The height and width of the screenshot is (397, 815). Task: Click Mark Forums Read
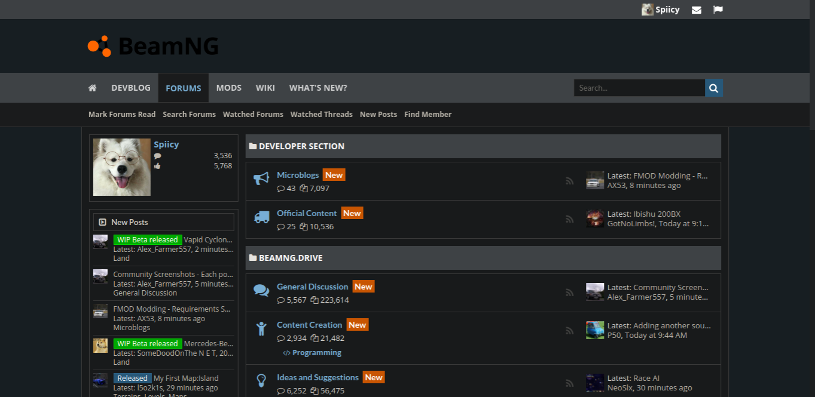coord(122,115)
